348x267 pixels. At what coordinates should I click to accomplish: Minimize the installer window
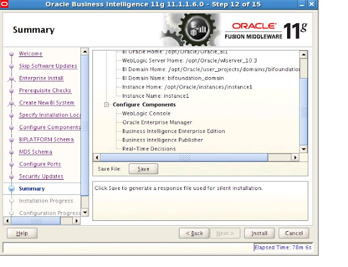point(302,4)
